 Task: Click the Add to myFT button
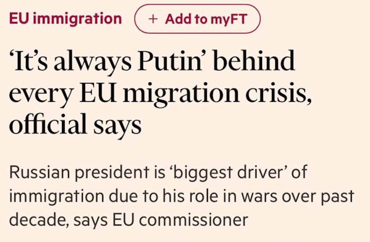pyautogui.click(x=197, y=18)
